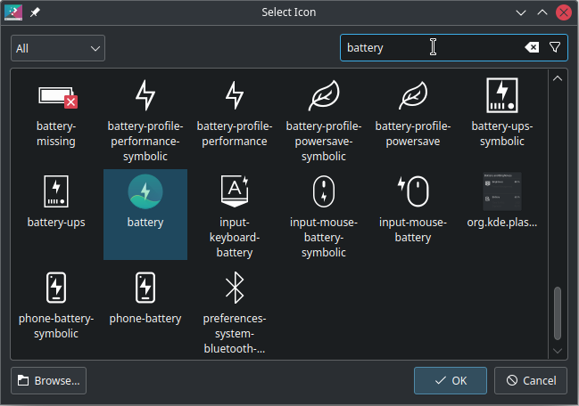The image size is (579, 406).
Task: Open the filter options funnel icon
Action: pos(555,47)
